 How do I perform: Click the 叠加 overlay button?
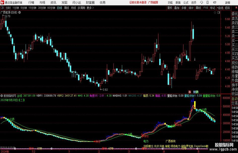click(177, 8)
